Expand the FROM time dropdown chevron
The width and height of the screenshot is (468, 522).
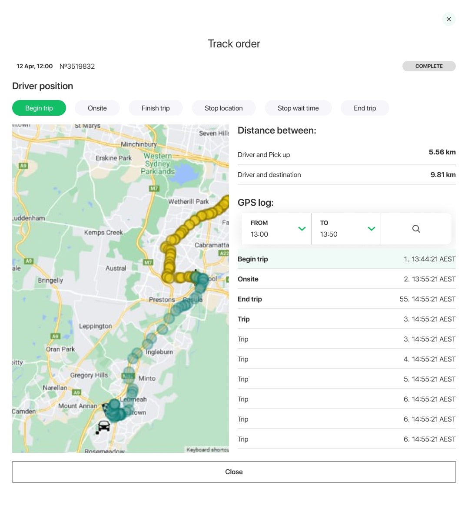pos(302,229)
